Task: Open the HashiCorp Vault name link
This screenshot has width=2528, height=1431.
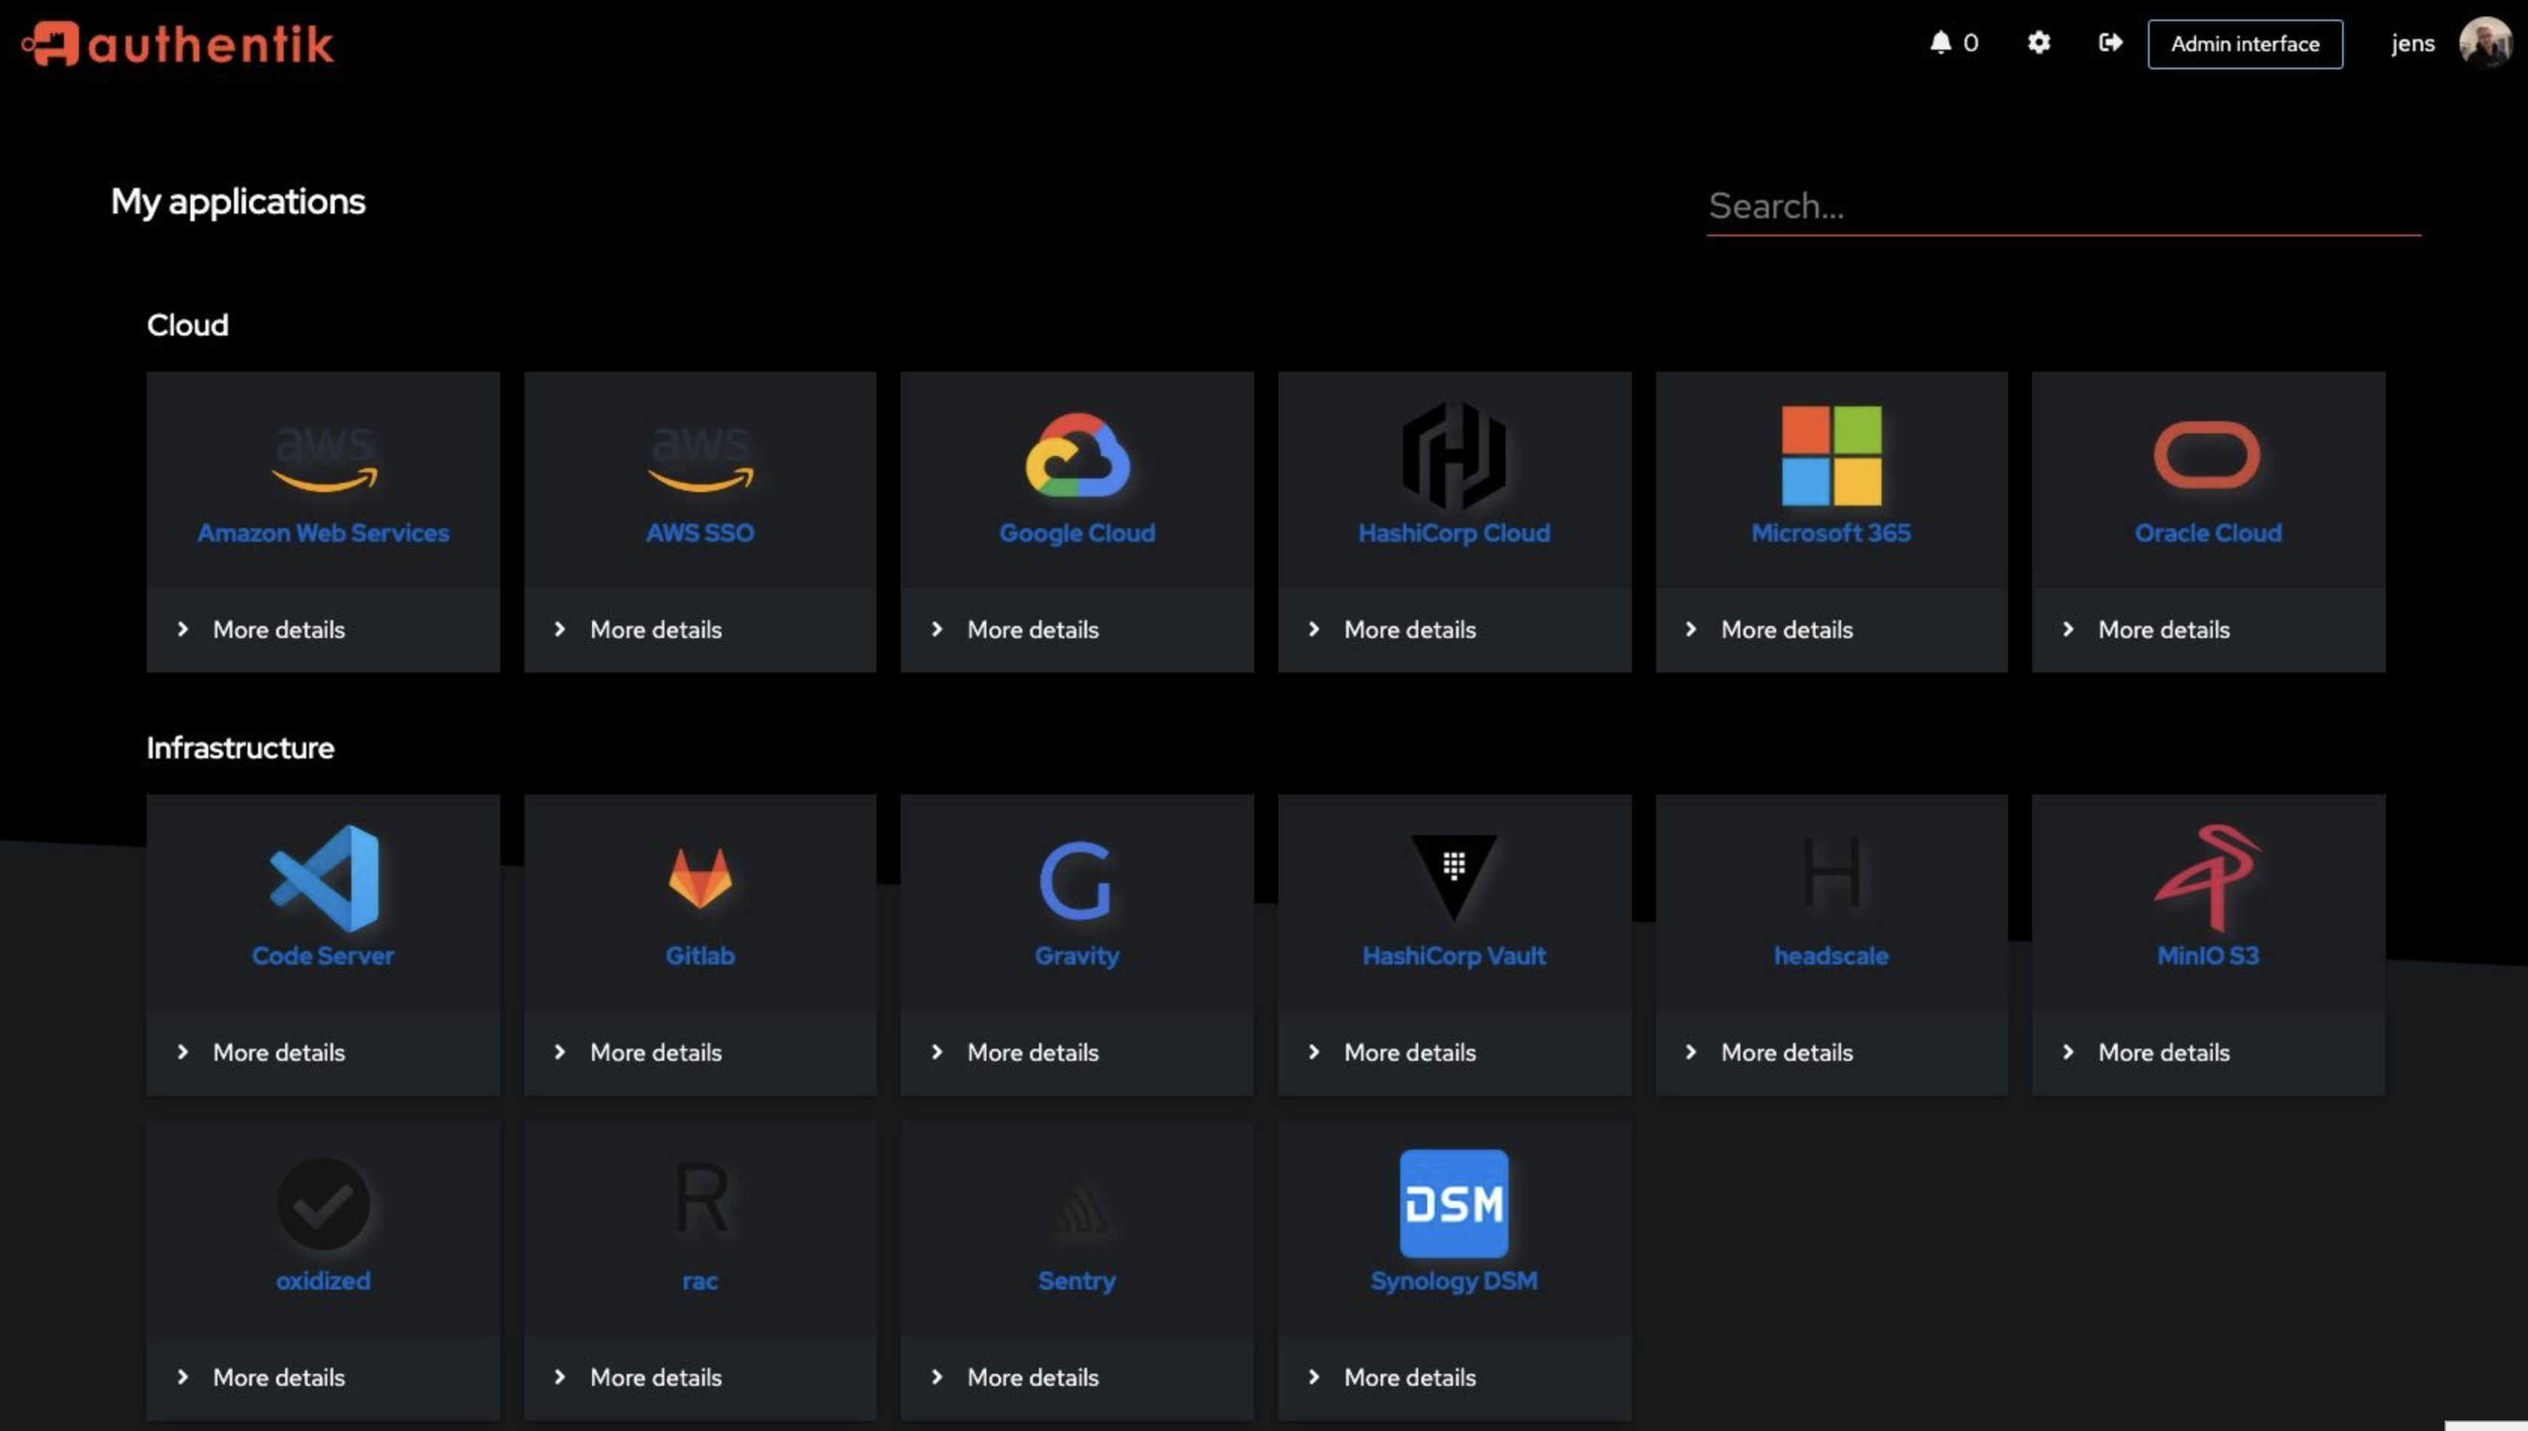Action: pyautogui.click(x=1454, y=956)
